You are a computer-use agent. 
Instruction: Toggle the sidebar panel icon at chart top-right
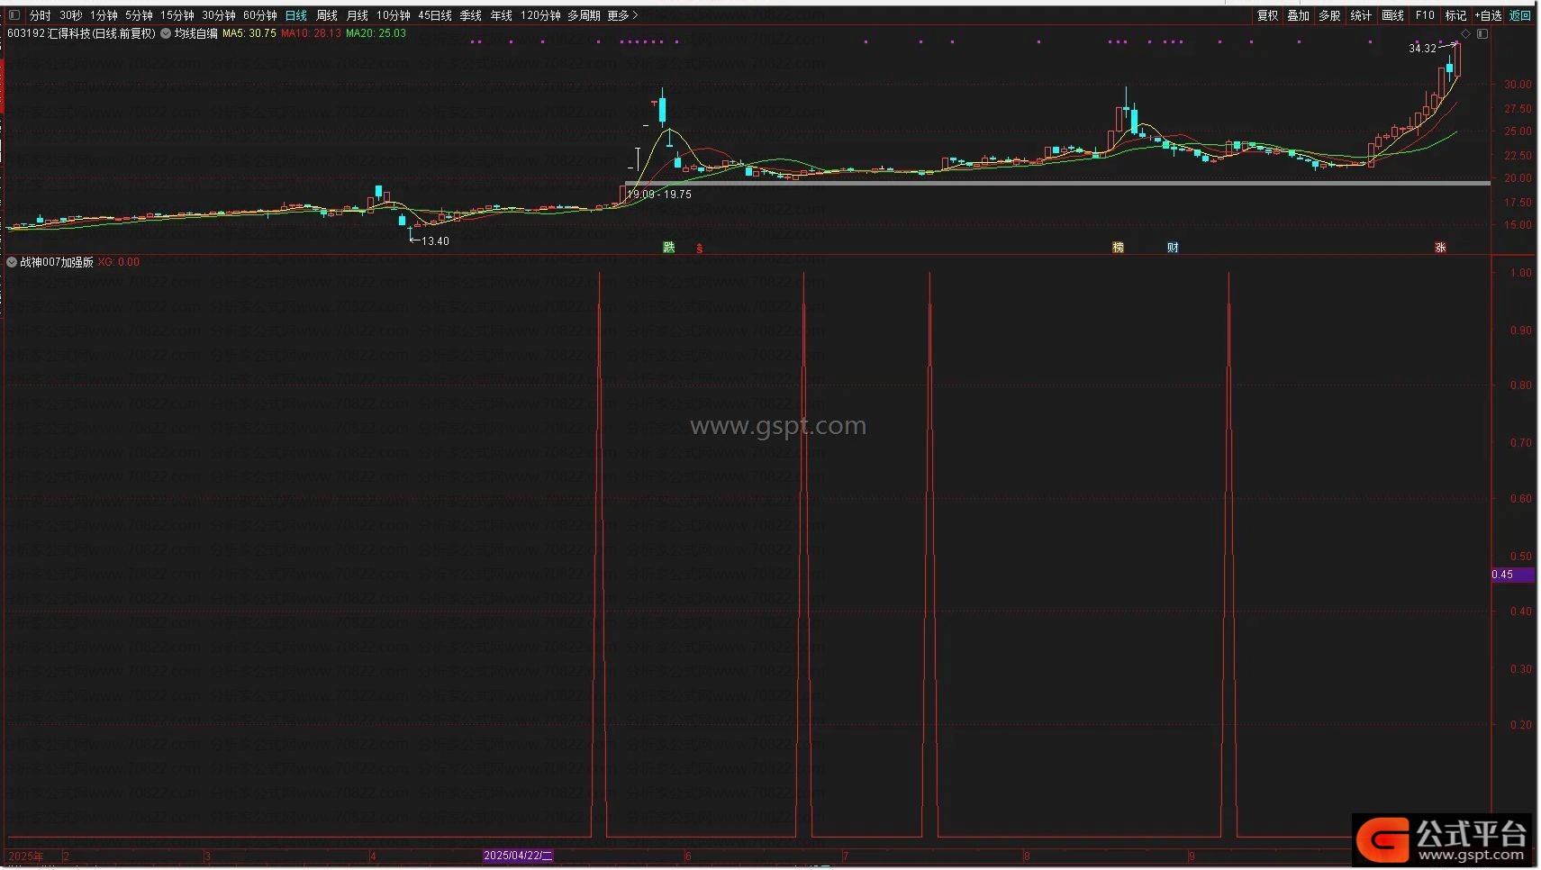coord(1482,34)
